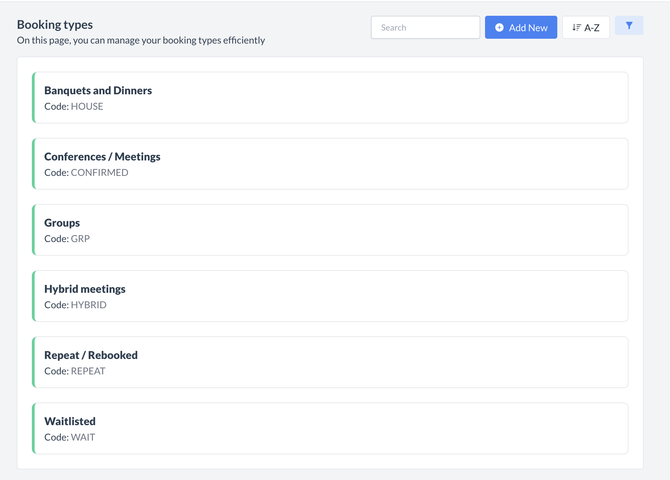Click the code HYBRID label
The height and width of the screenshot is (480, 670).
75,305
